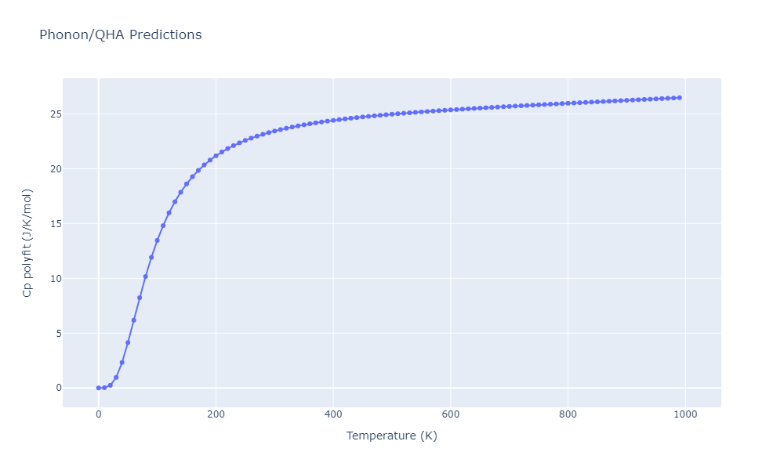Click the y-axis tick label 20
The image size is (784, 470).
[x=56, y=169]
